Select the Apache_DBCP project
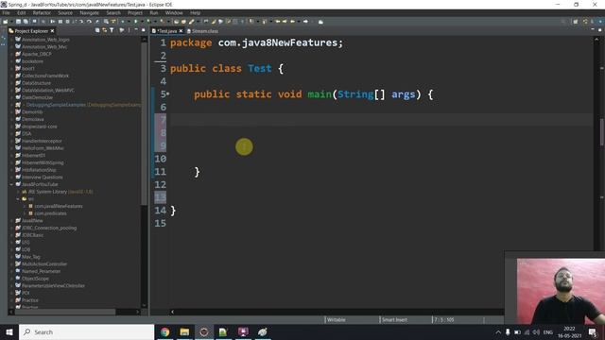 click(x=37, y=54)
